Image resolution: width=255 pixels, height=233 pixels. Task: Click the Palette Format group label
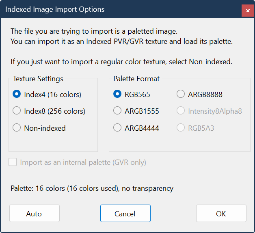pyautogui.click(x=136, y=79)
